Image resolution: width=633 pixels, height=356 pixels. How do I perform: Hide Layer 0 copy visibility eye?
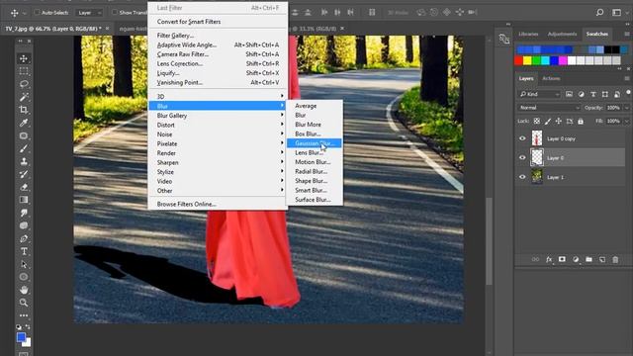(x=522, y=138)
